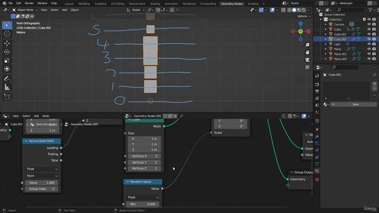Click green Y axis gizmo ball
This screenshot has width=379, height=213.
point(300,31)
